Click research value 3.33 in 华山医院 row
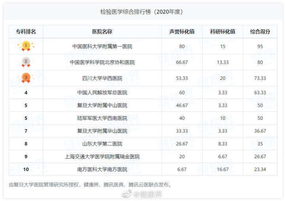 (x=222, y=131)
